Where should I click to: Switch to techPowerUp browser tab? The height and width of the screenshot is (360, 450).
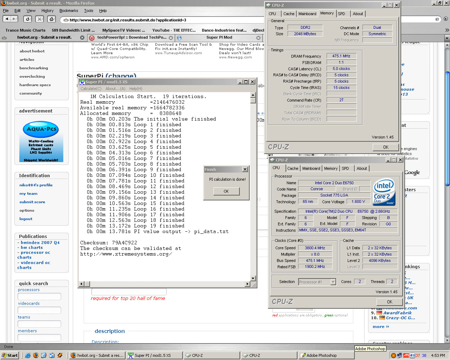point(131,37)
